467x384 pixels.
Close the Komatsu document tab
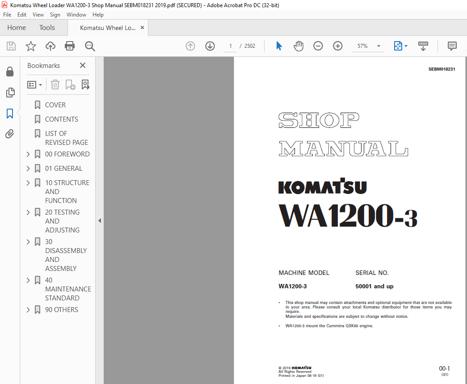point(143,27)
